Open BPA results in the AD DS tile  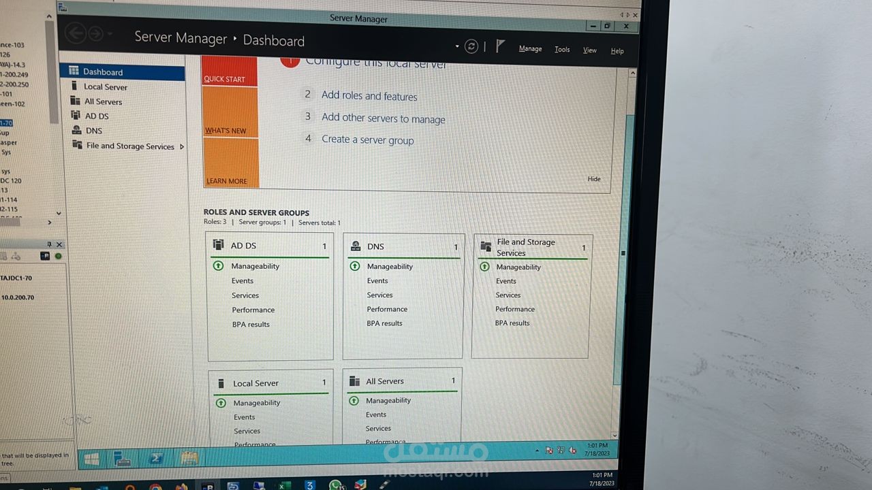(x=251, y=324)
